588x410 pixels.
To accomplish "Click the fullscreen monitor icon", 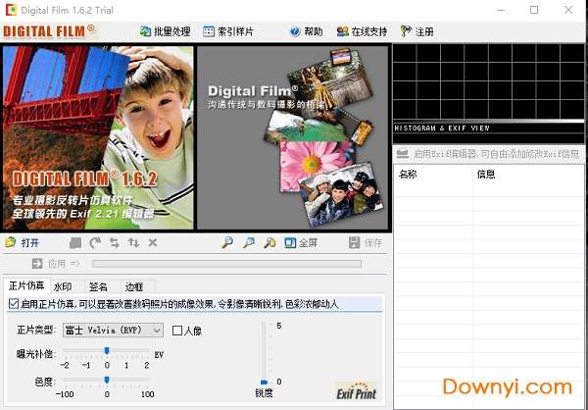I will point(290,243).
